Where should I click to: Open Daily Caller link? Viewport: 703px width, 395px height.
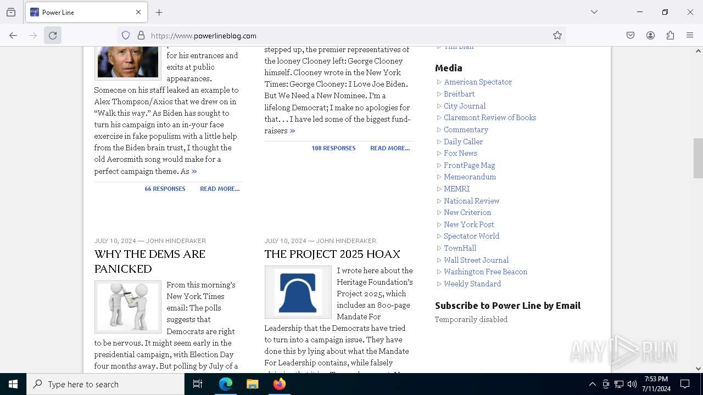[x=464, y=142]
